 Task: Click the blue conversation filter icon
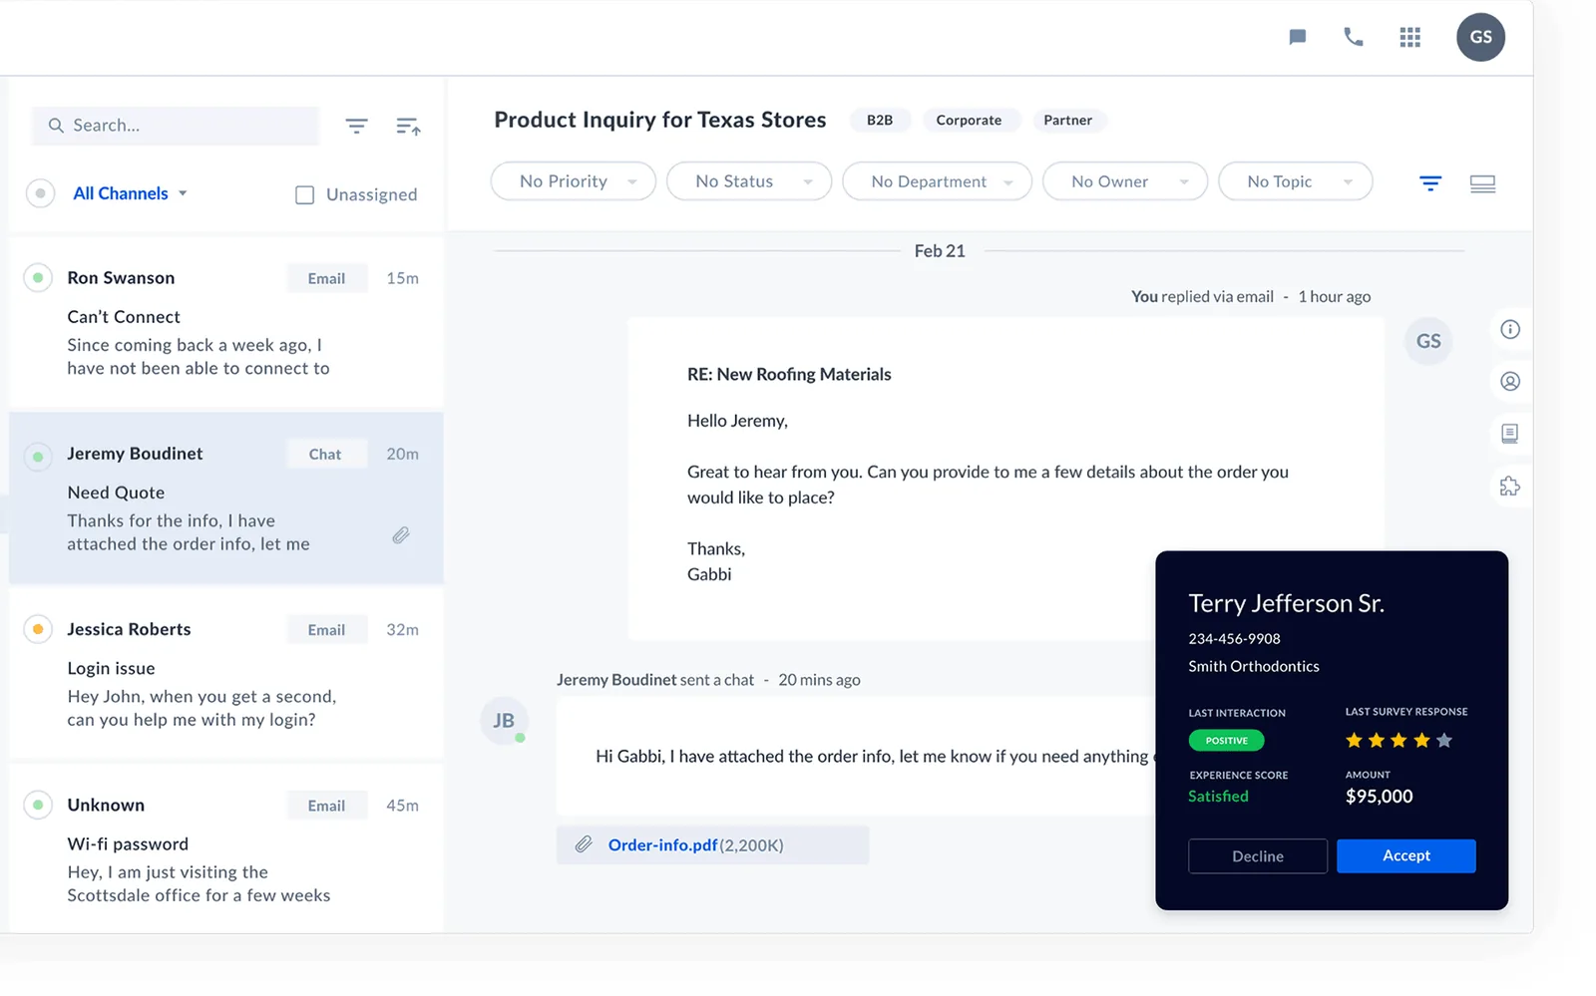tap(1430, 182)
